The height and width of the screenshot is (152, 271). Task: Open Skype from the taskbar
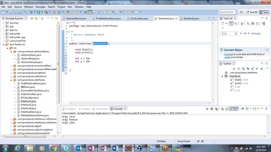[66, 148]
